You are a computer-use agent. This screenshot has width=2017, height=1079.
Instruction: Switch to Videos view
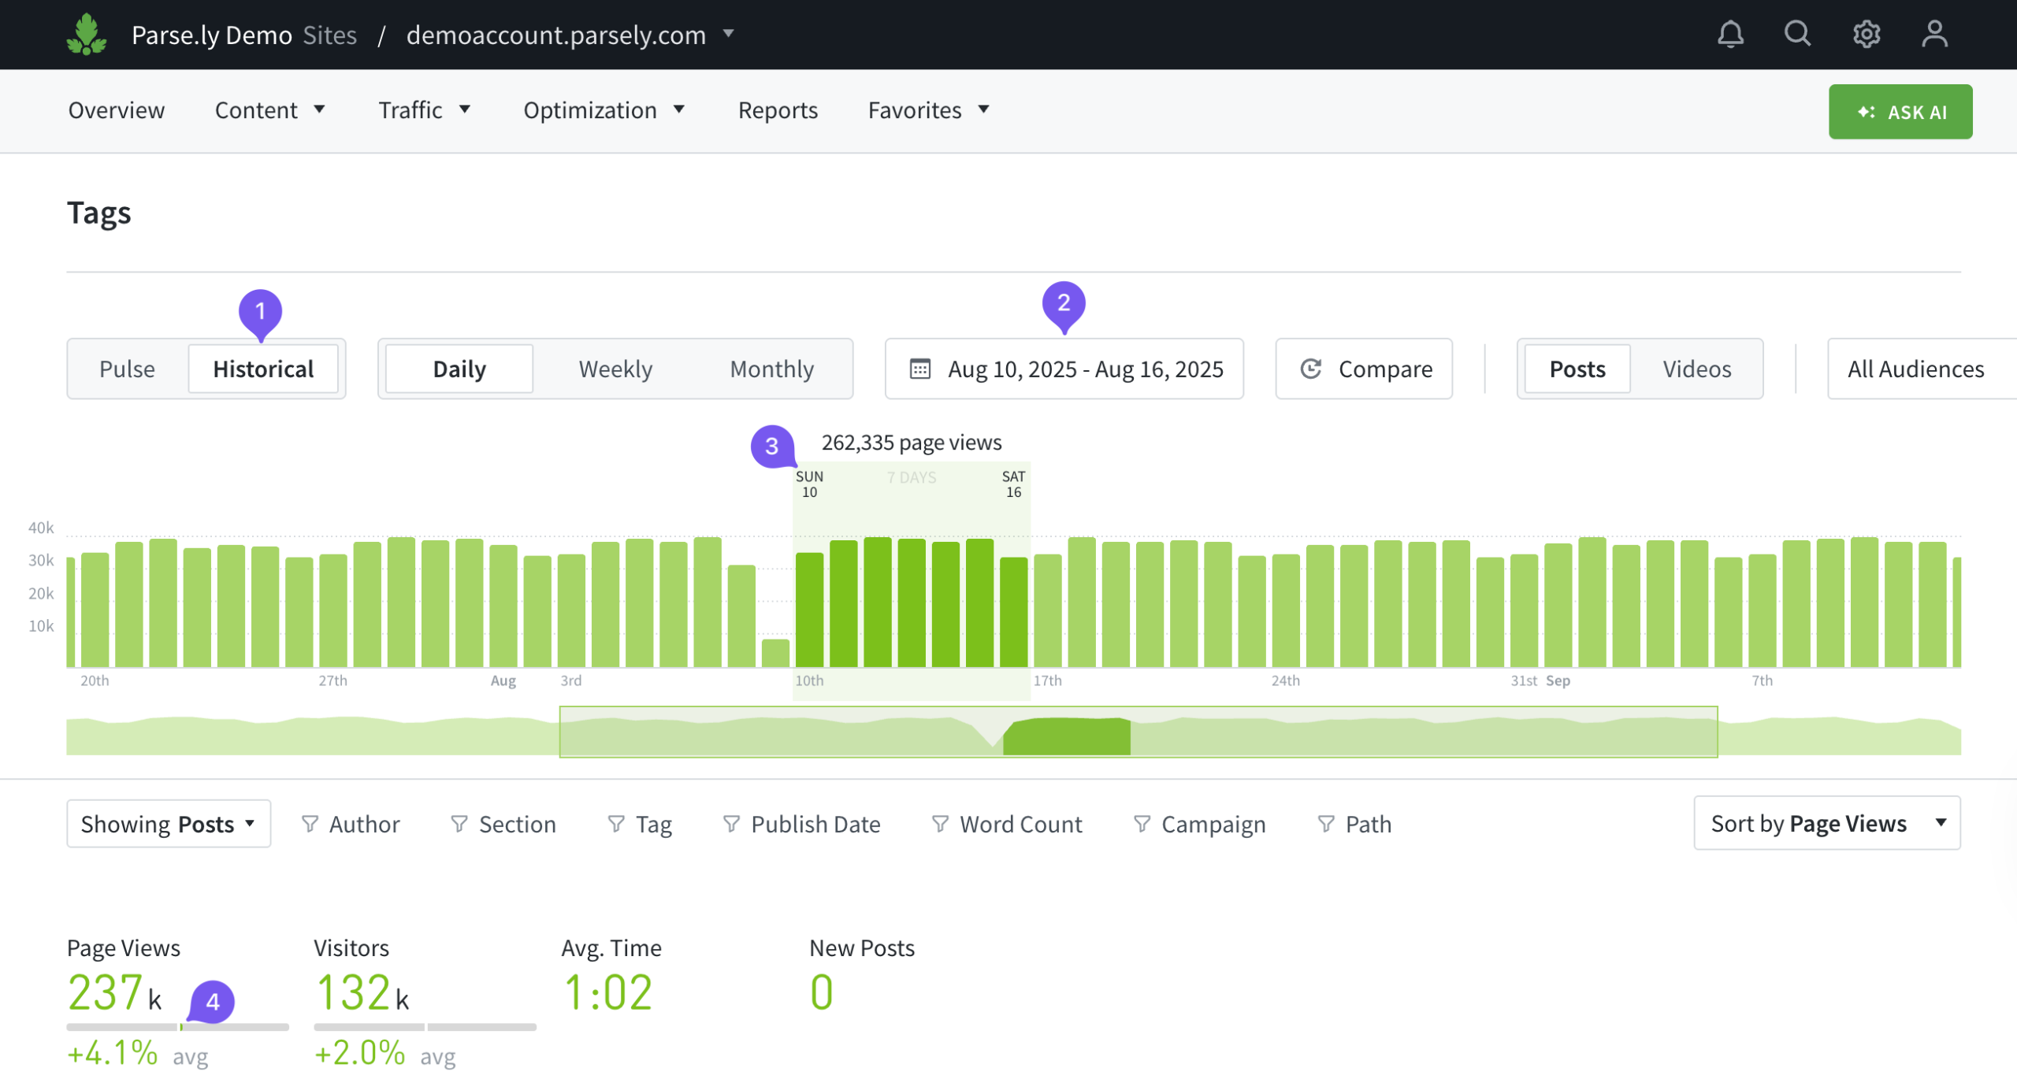(1696, 369)
